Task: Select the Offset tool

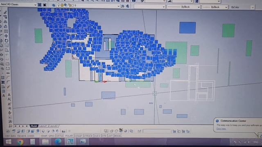Action: click(6, 26)
